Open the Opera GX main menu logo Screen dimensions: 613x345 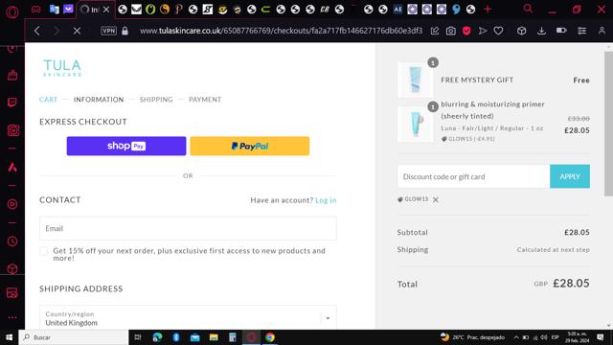[x=12, y=12]
